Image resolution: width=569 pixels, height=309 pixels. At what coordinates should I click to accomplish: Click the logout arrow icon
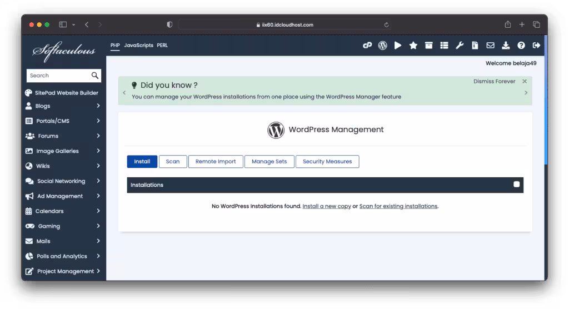pyautogui.click(x=536, y=46)
